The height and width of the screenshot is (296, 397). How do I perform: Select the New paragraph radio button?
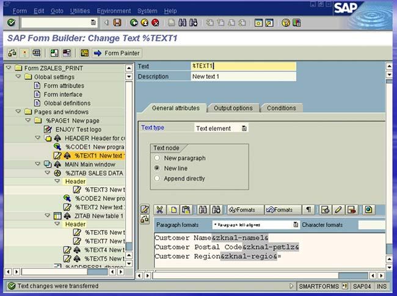click(x=157, y=158)
